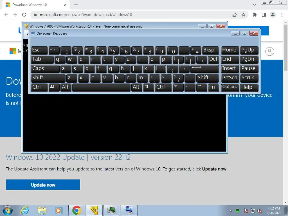Click the PrtScn key
Screen dimensions: 288x216
coord(230,78)
